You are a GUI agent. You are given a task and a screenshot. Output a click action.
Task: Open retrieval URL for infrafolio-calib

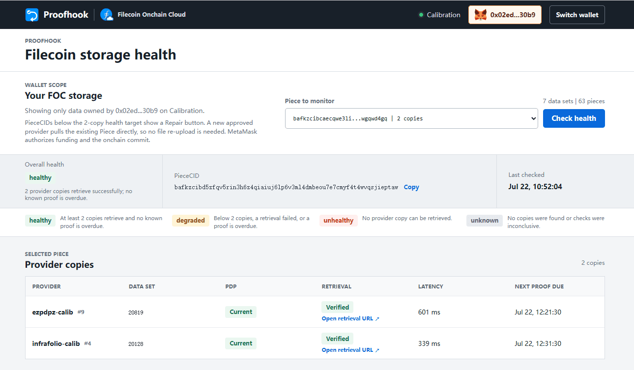pos(350,350)
